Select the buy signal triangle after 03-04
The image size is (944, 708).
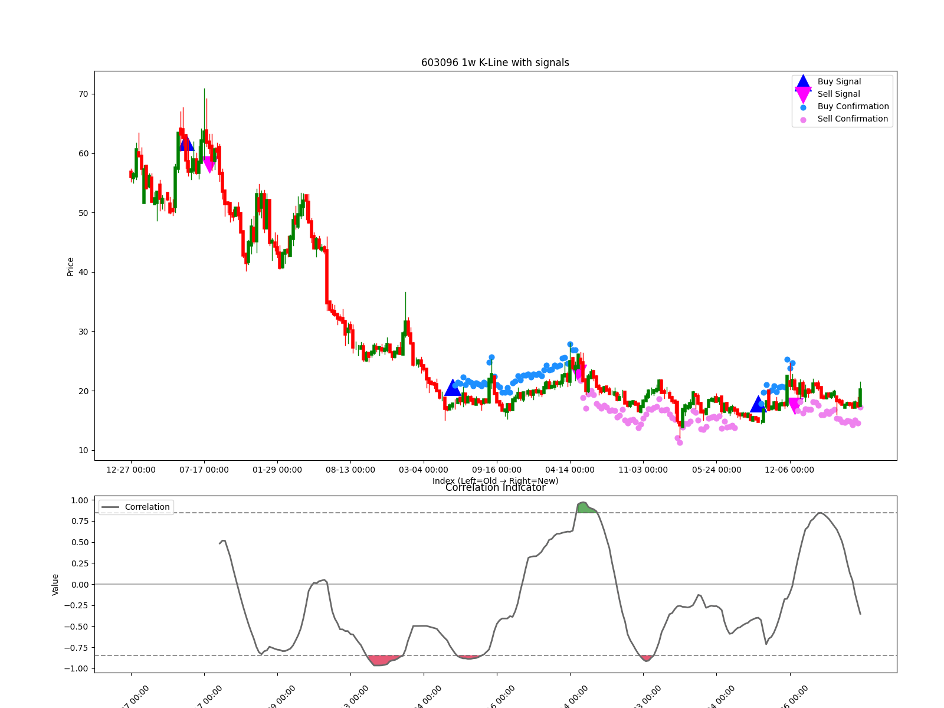(453, 388)
